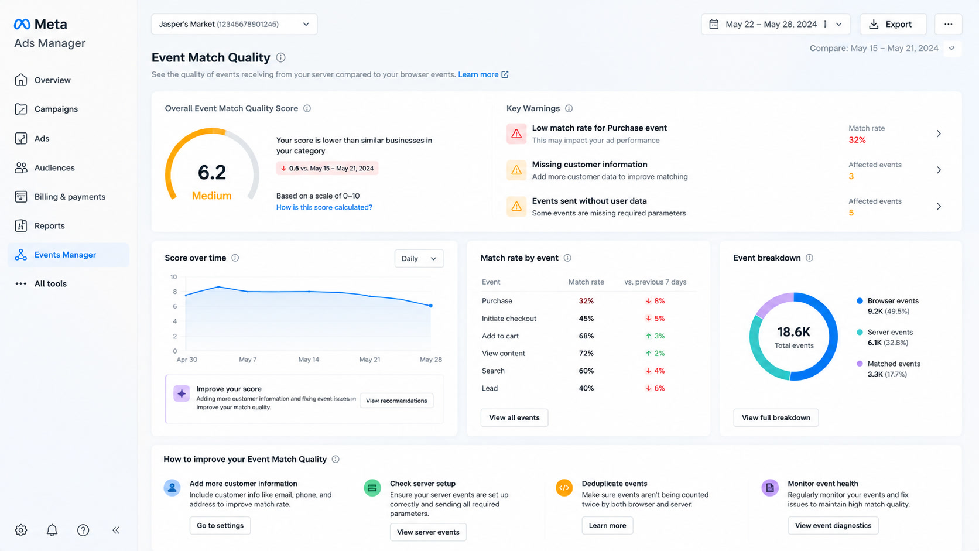
Task: Open settings gear icon at sidebar bottom
Action: 21,530
